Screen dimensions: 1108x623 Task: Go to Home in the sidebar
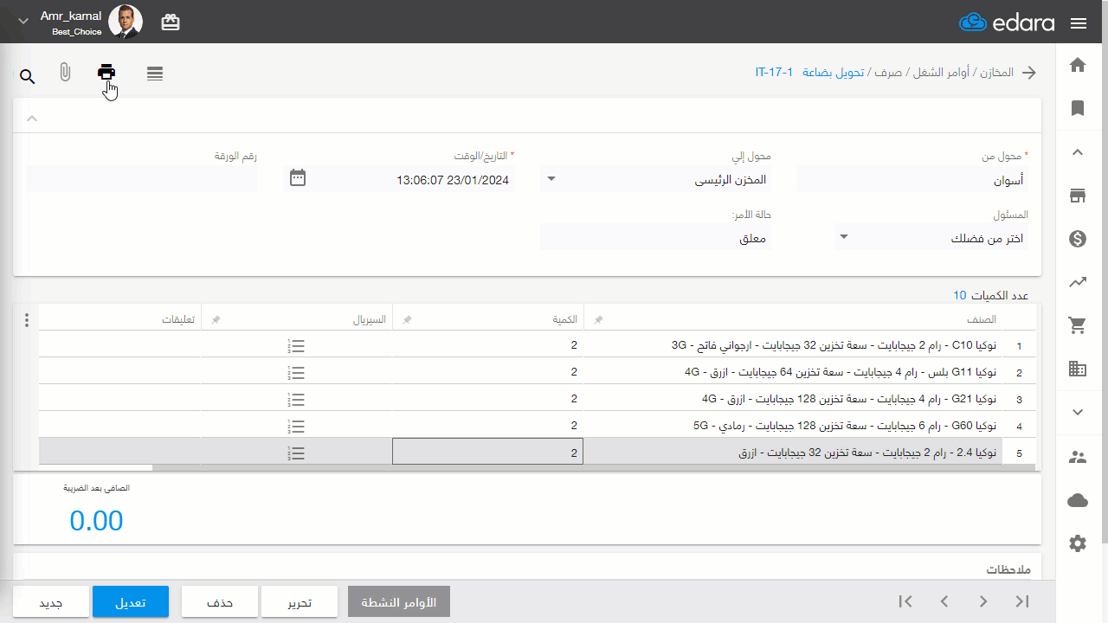coord(1078,65)
